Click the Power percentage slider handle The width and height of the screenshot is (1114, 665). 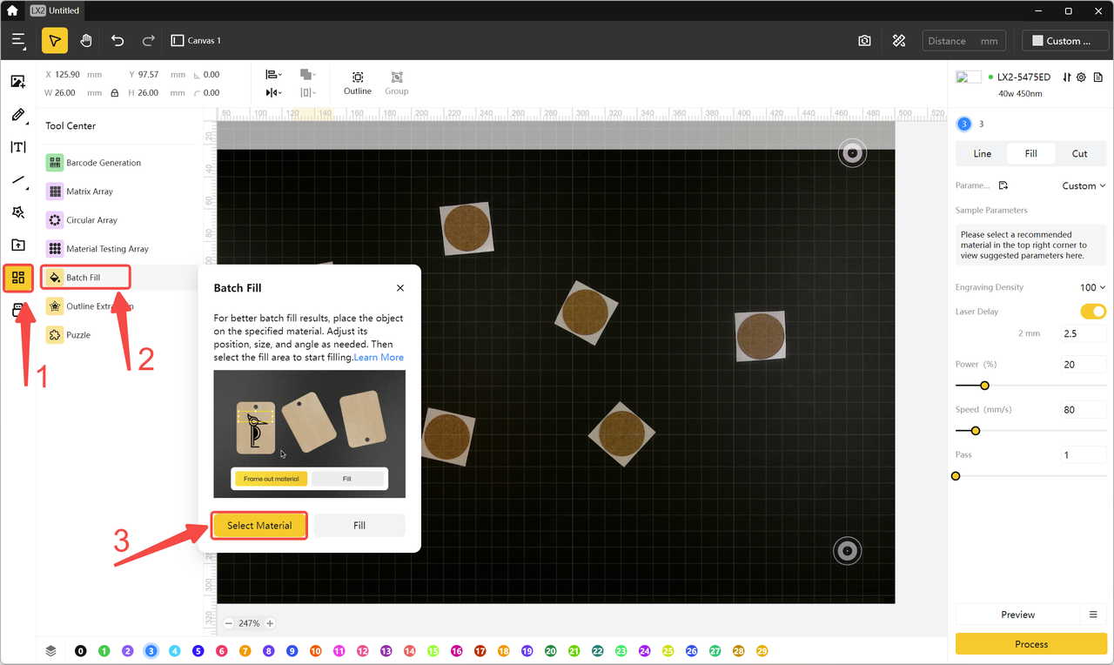[984, 386]
